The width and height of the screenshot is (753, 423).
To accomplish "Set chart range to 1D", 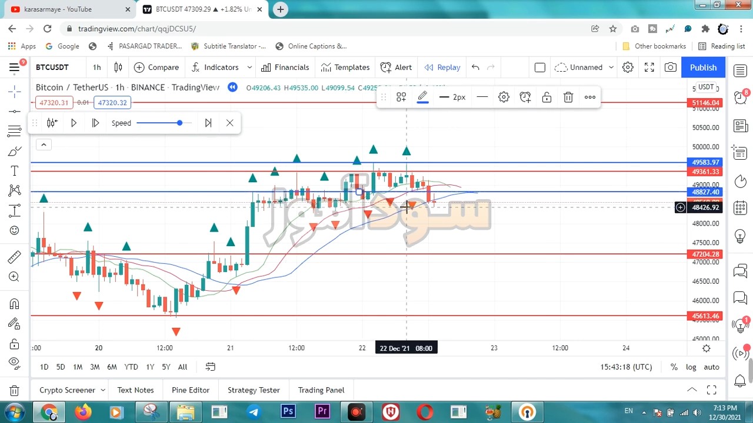I will [x=44, y=367].
